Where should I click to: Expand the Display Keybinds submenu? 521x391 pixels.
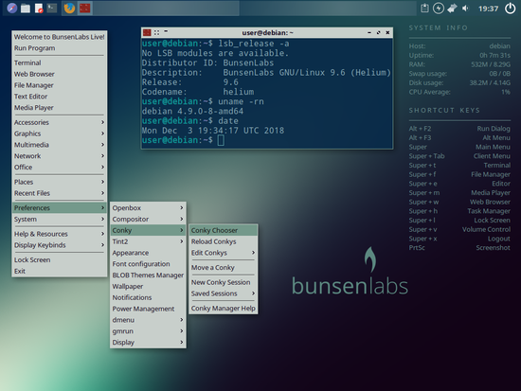[x=59, y=245]
